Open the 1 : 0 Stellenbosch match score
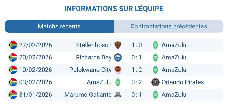Screen dimensions: 228x106 tap(136, 45)
